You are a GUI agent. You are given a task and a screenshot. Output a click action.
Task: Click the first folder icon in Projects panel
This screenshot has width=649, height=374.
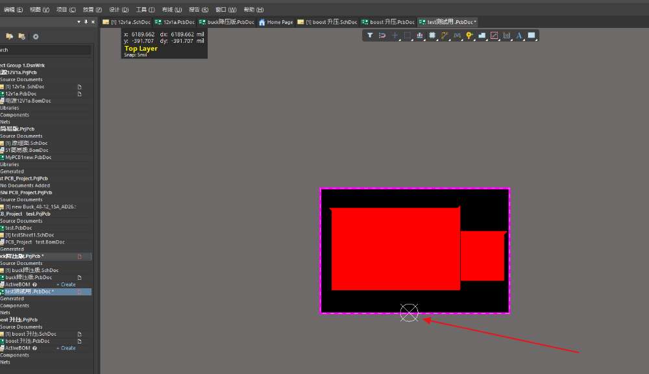[x=10, y=36]
